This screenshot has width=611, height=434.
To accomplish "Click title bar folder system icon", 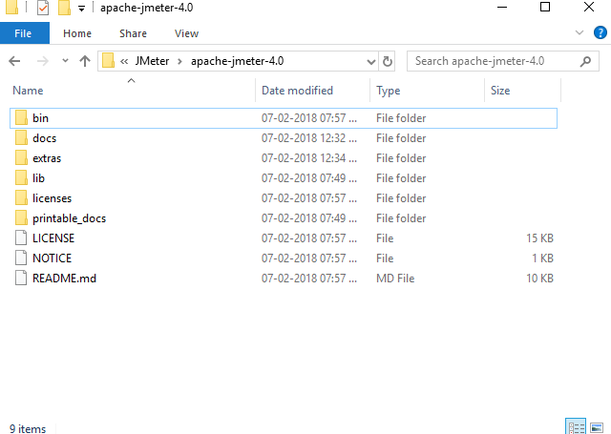I will (11, 8).
